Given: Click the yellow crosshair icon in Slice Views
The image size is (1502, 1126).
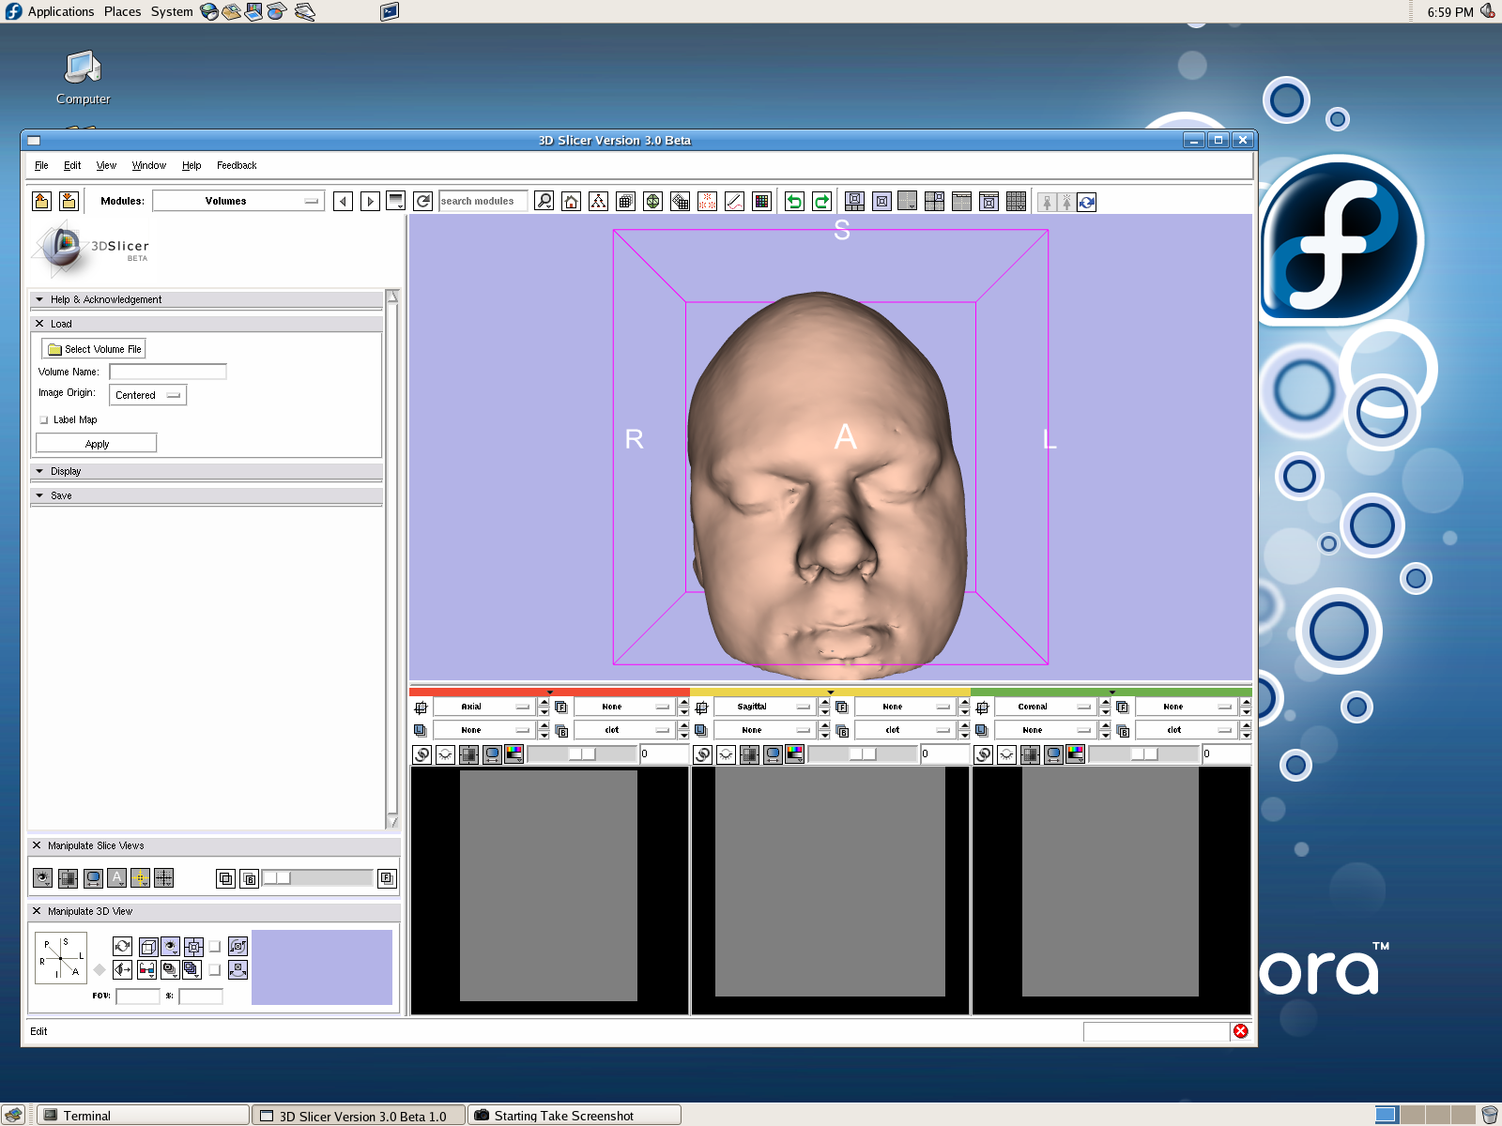Looking at the screenshot, I should (x=140, y=878).
